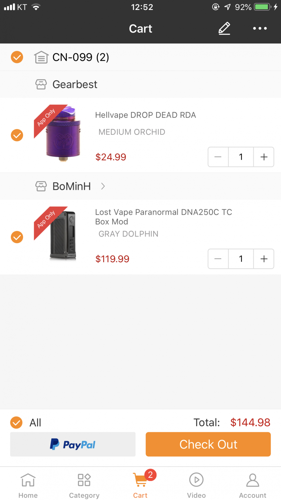Image resolution: width=281 pixels, height=500 pixels.
Task: Tap the Gearbest store icon
Action: (x=41, y=85)
